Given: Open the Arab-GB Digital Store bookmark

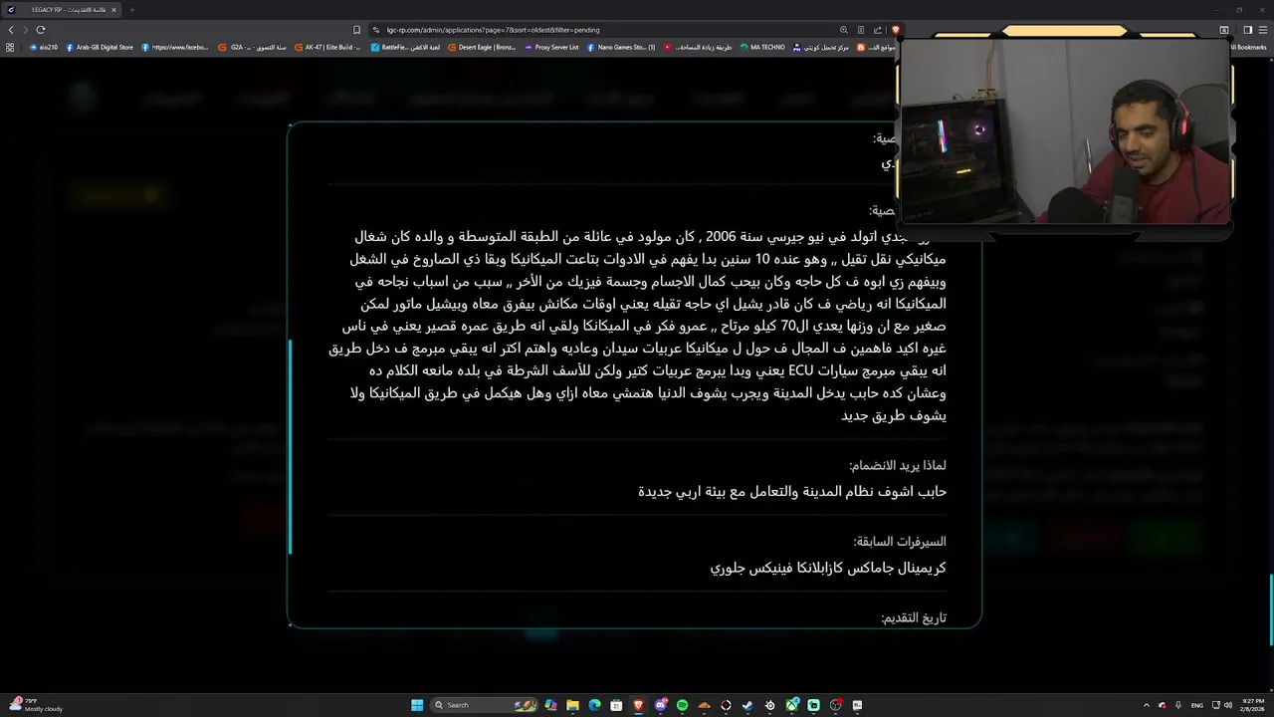Looking at the screenshot, I should coord(100,47).
